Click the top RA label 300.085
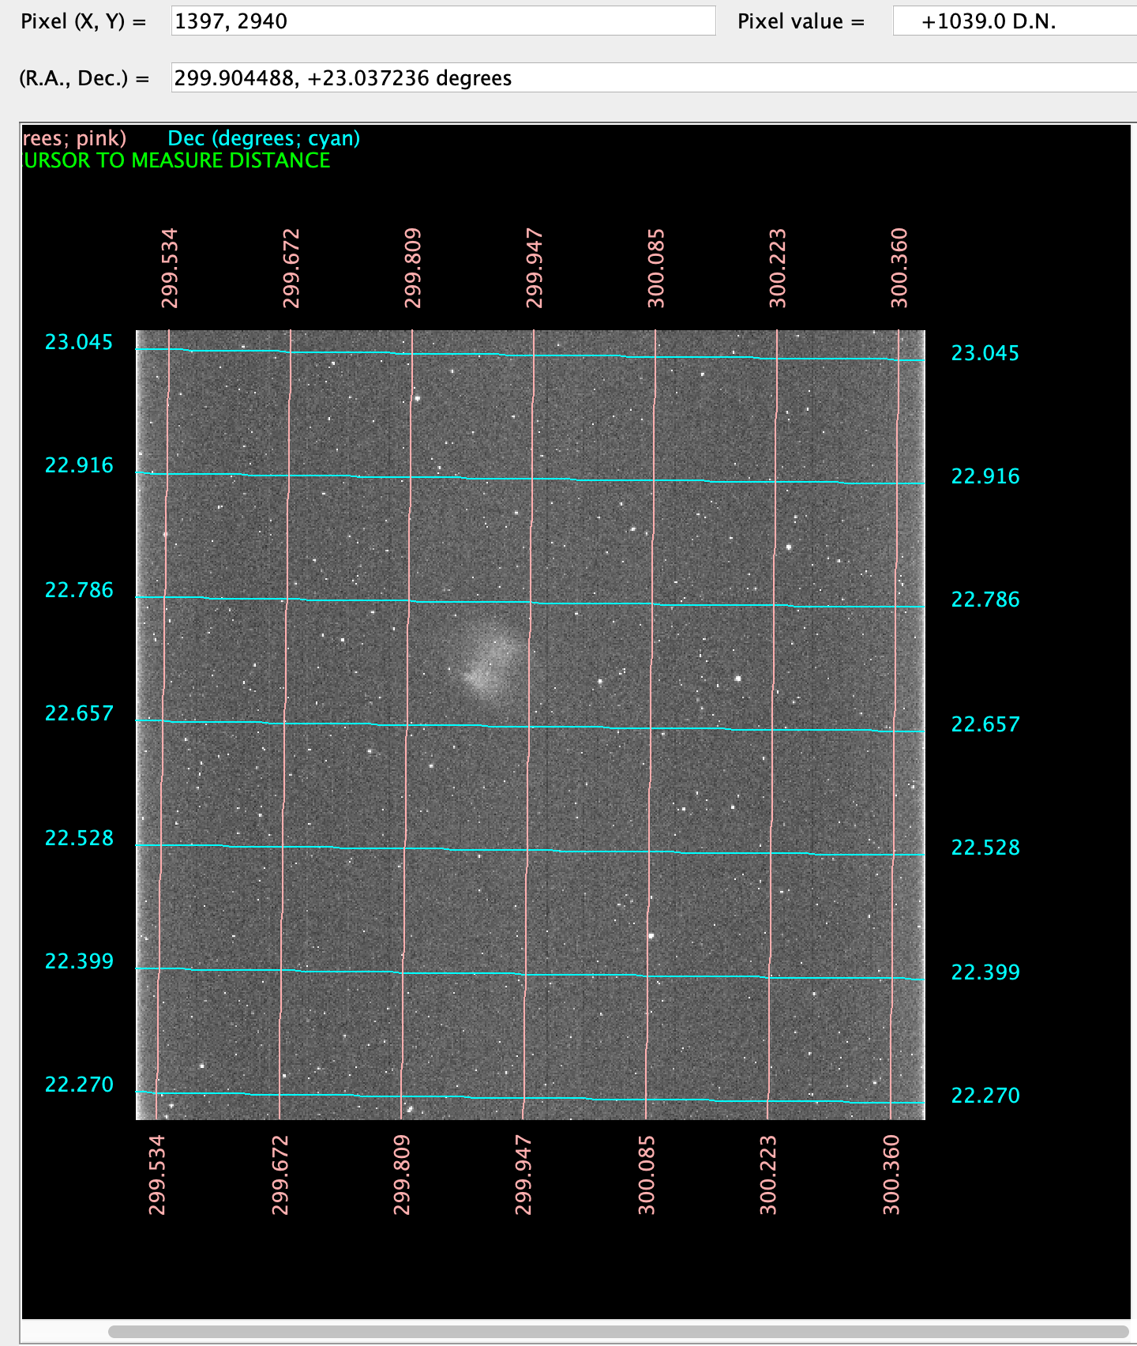 [x=655, y=268]
